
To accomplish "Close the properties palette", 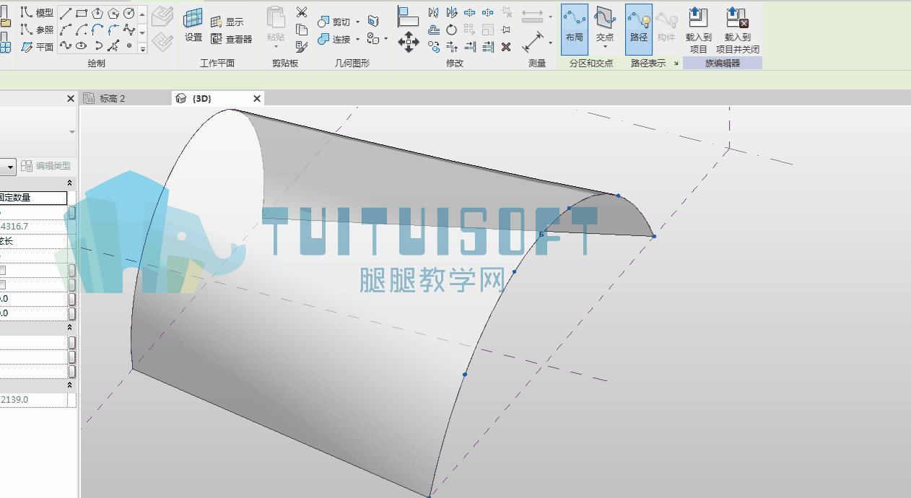I will (x=71, y=99).
